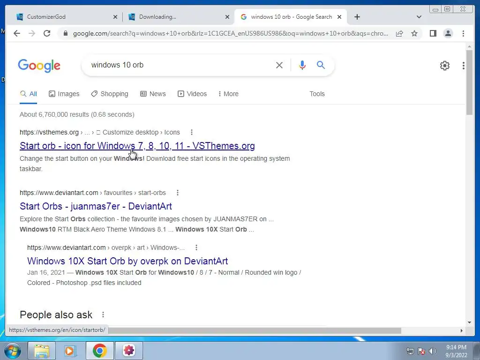Screen dimensions: 480x360
Task: Open Chrome's three-dot menu
Action: pos(464,33)
